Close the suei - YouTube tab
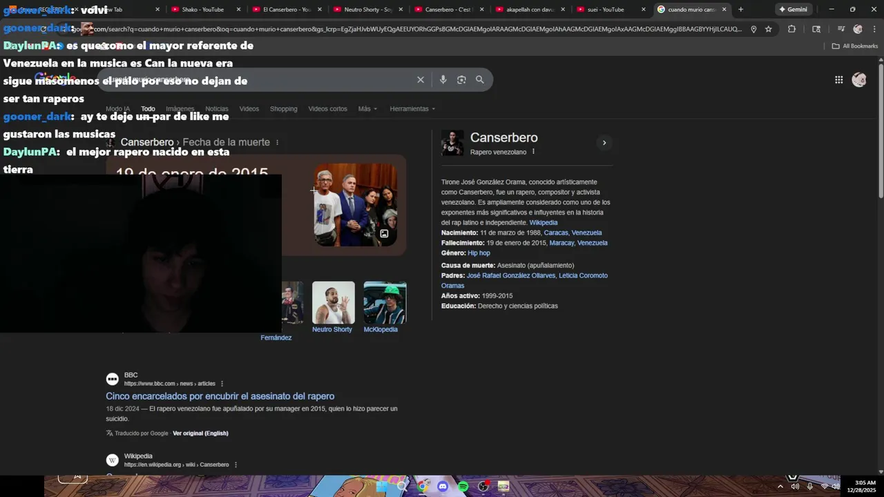Image resolution: width=884 pixels, height=497 pixels. [x=644, y=10]
